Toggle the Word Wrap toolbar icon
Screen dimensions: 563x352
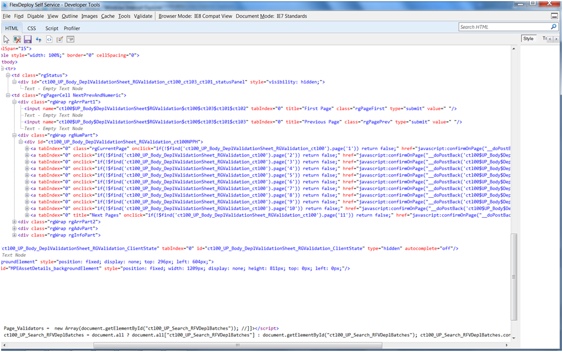pos(70,39)
